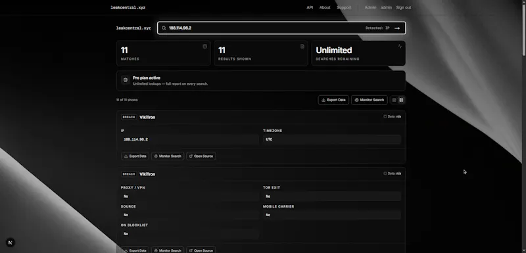Go to the capitalized Admin link in the header
This screenshot has height=253, width=526.
pos(370,7)
